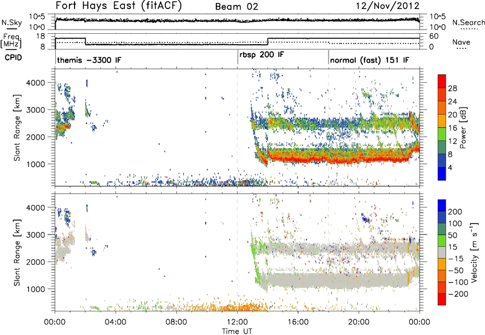Click the "Nave" legend label
This screenshot has height=335, width=485.
(461, 42)
